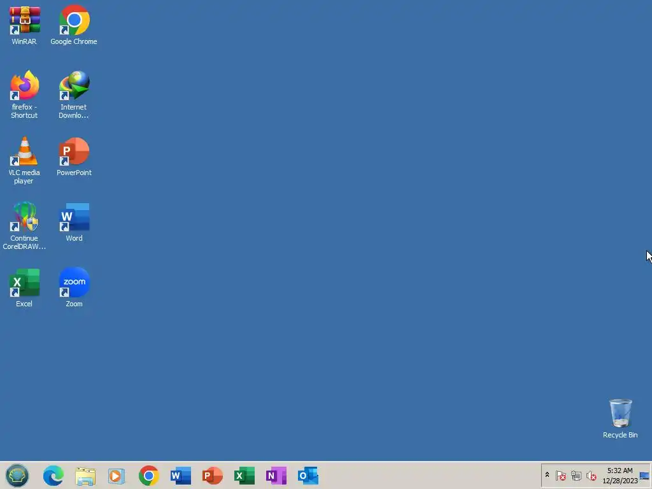Viewport: 652px width, 489px height.
Task: Launch PowerPoint from the taskbar
Action: point(213,476)
